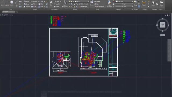Click the white object color swatch ByLayer
The width and height of the screenshot is (172, 97).
pos(117,1)
